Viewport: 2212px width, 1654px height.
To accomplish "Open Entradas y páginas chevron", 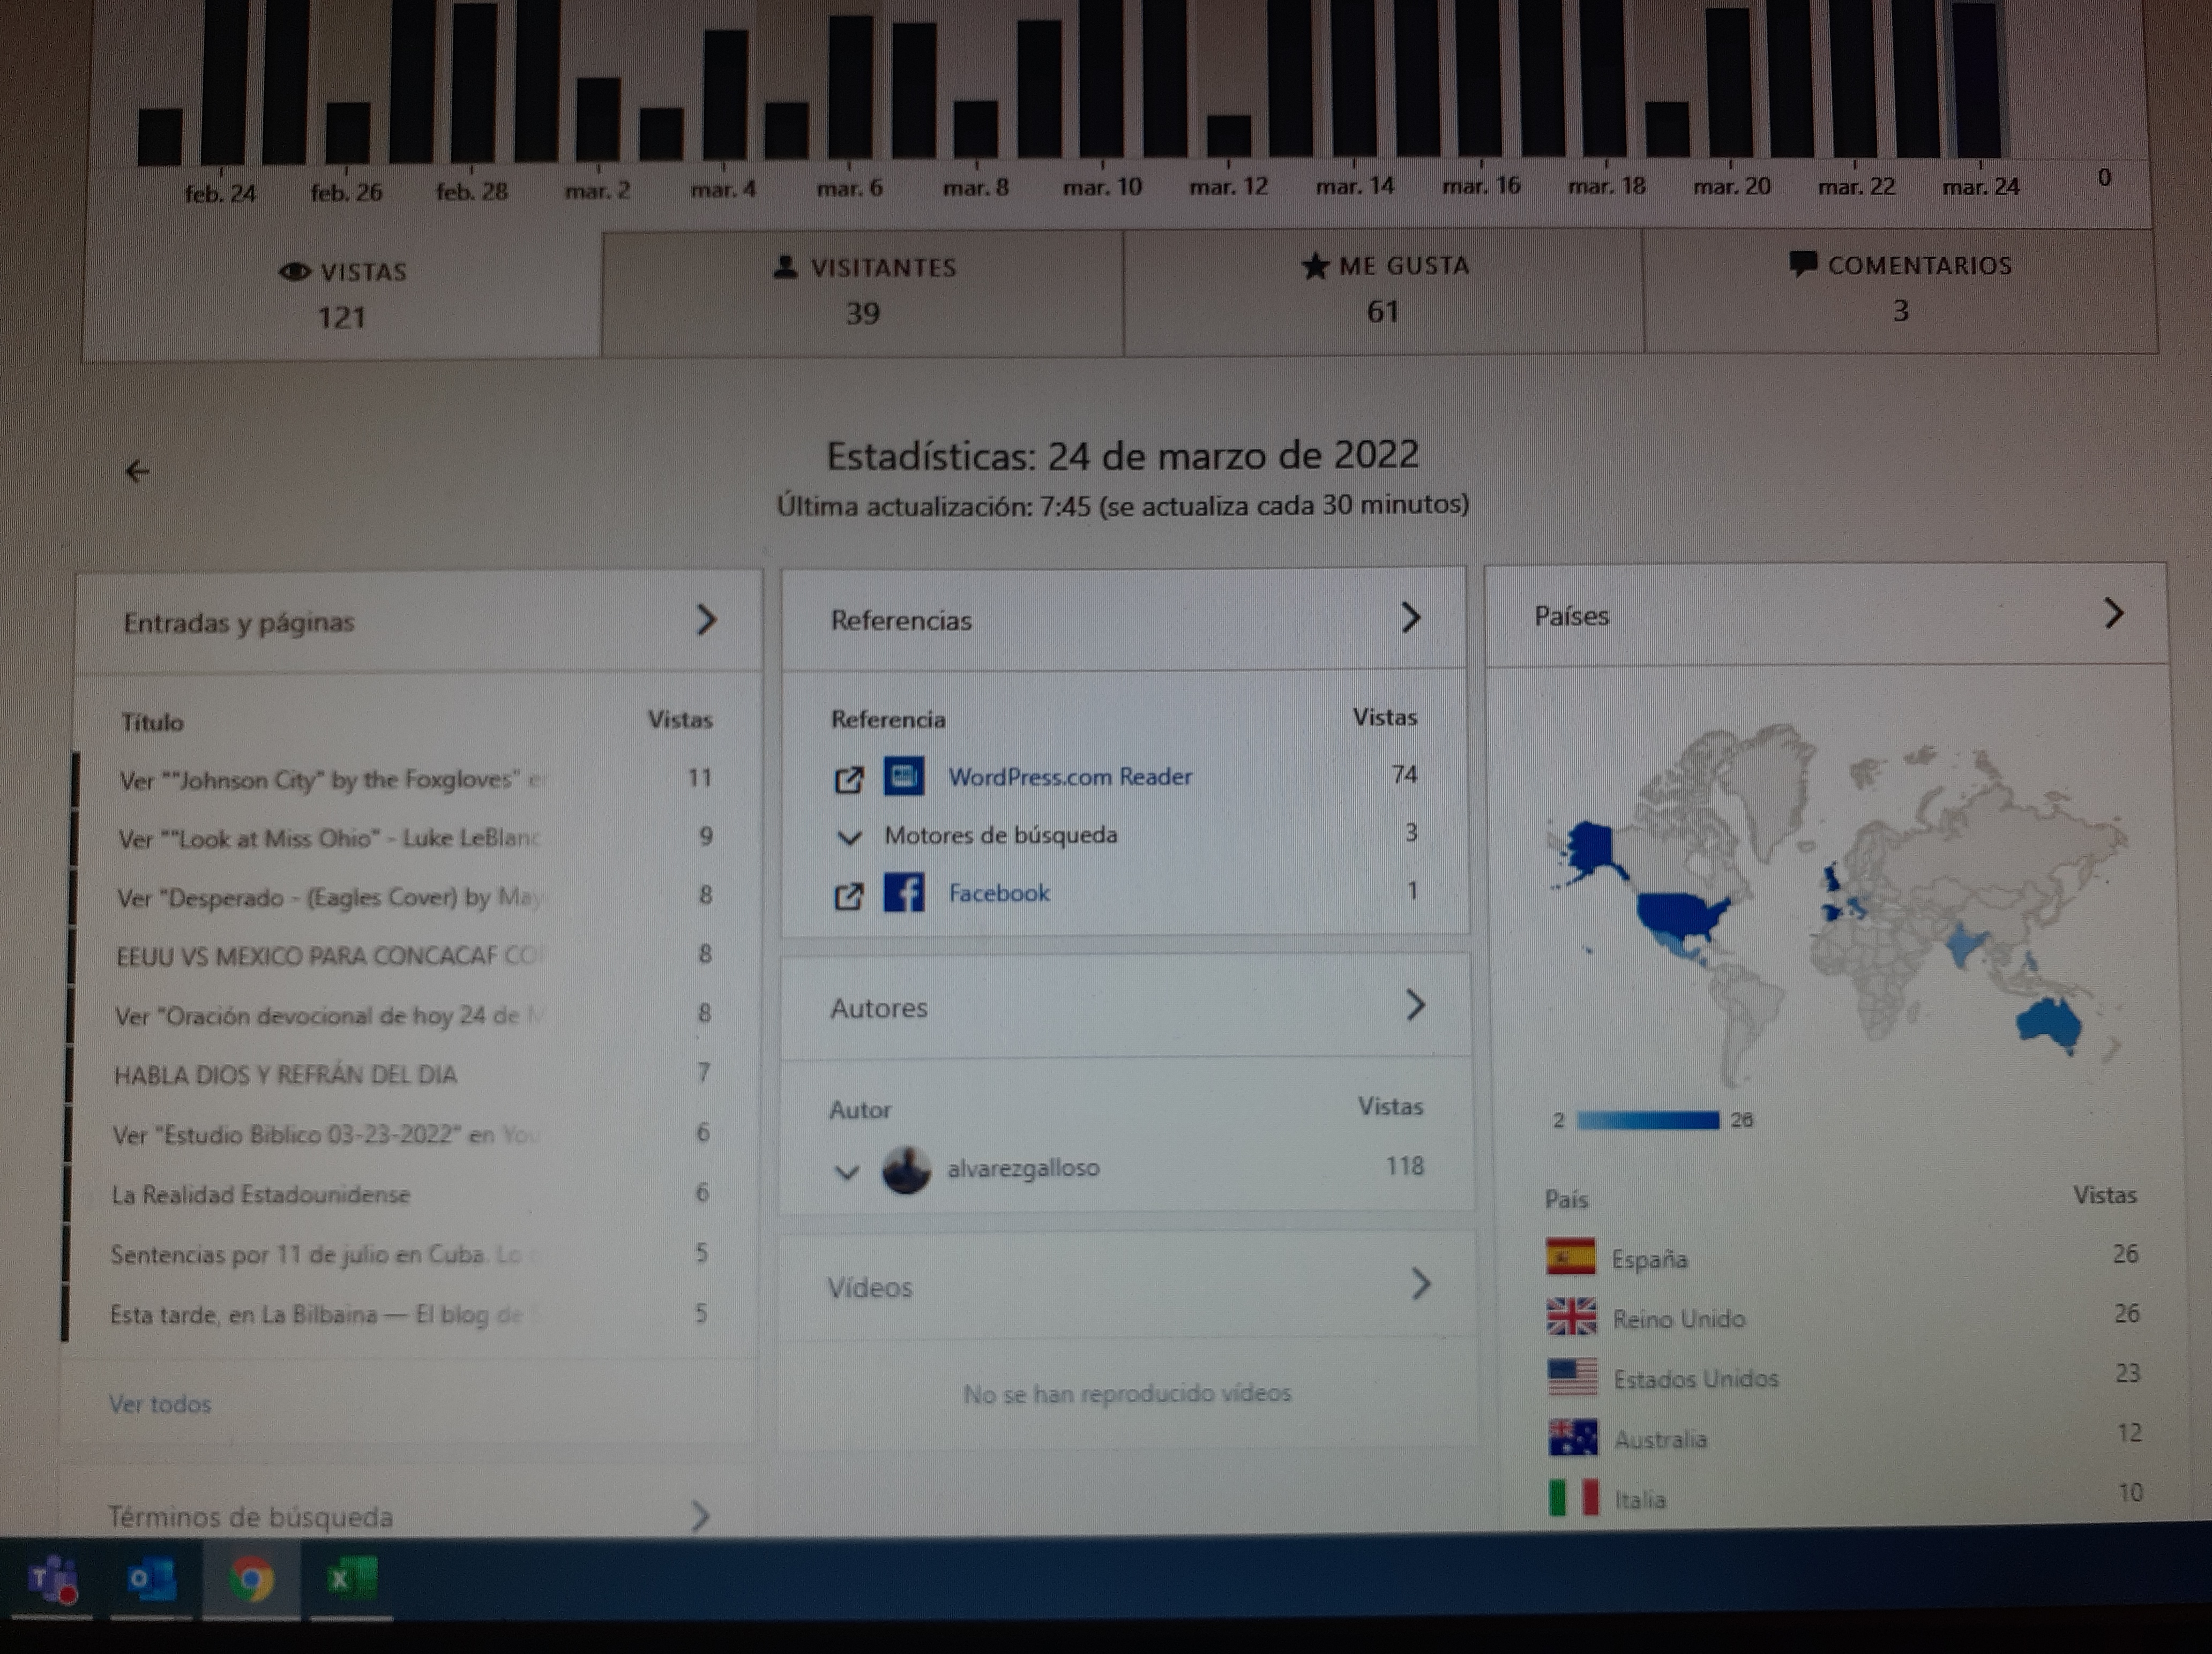I will [x=706, y=620].
